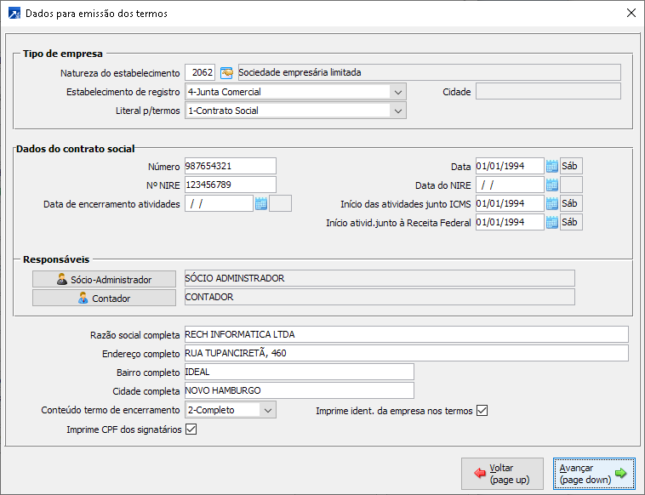Open the Natureza do estabelecimento lookup icon

pos(226,73)
